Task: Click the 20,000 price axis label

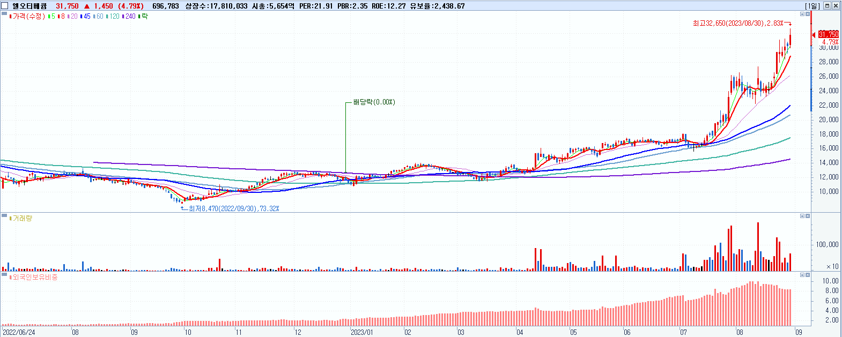Action: [829, 119]
